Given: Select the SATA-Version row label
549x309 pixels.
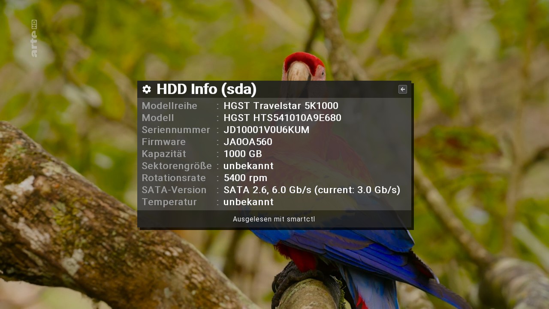Looking at the screenshot, I should [x=174, y=190].
